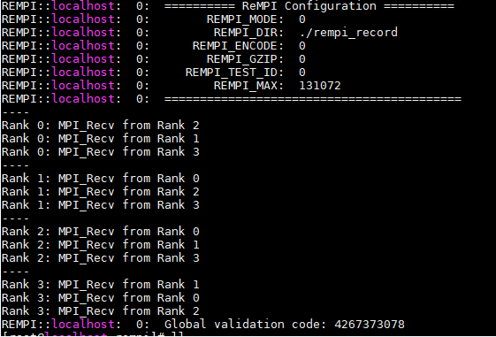Image resolution: width=496 pixels, height=337 pixels.
Task: Click the line Rank 3 MPI_Recv from Rank 2
Action: (100, 311)
